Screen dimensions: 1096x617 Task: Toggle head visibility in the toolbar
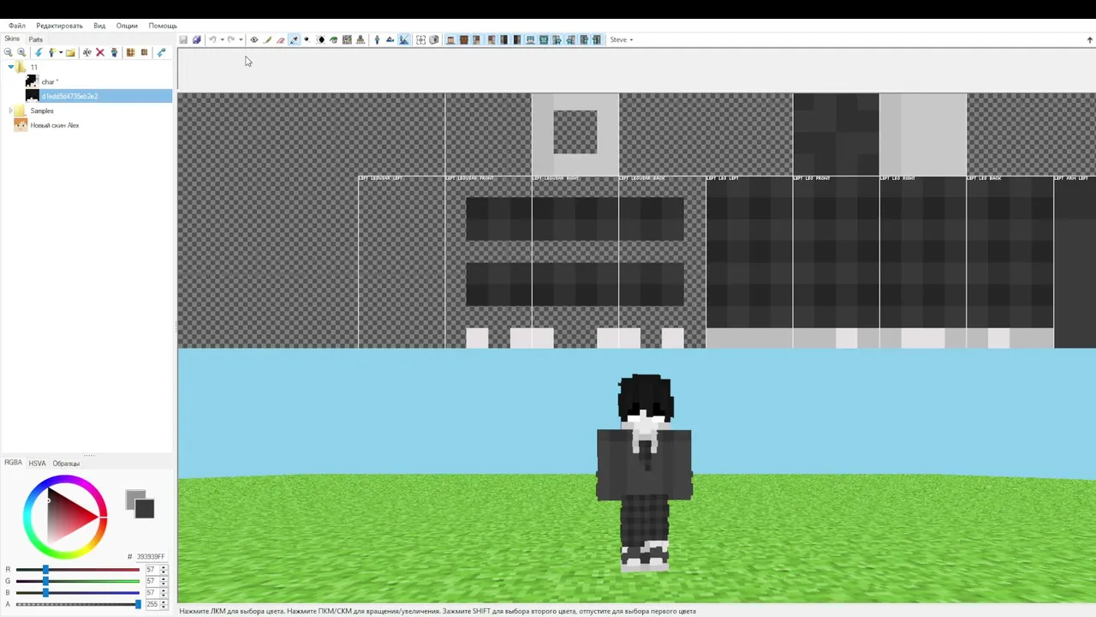point(450,39)
